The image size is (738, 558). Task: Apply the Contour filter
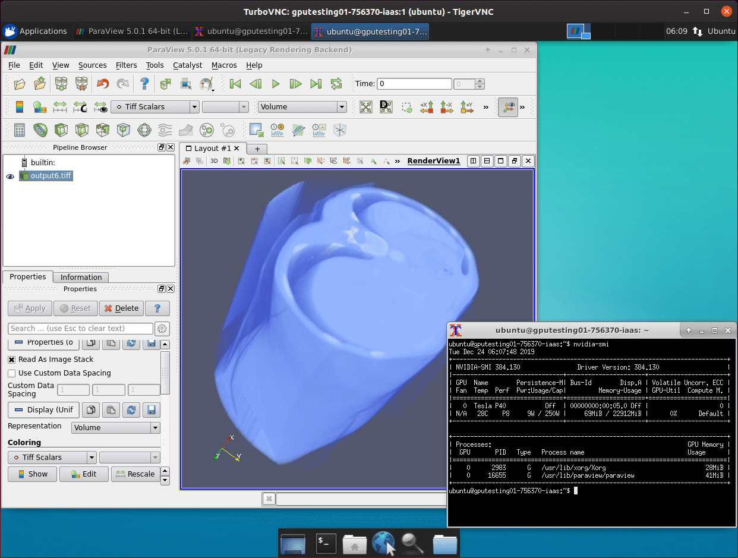40,130
